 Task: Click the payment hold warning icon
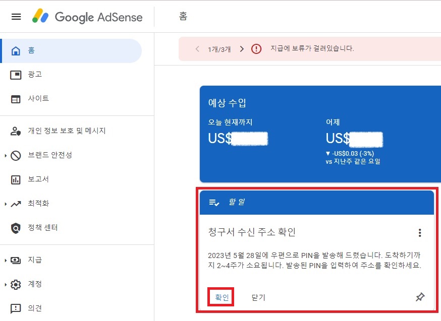(256, 48)
